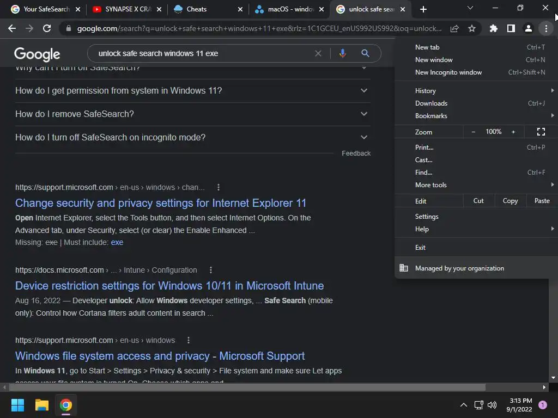Viewport: 558px width, 418px height.
Task: Open the Bookmarks submenu
Action: [476, 116]
